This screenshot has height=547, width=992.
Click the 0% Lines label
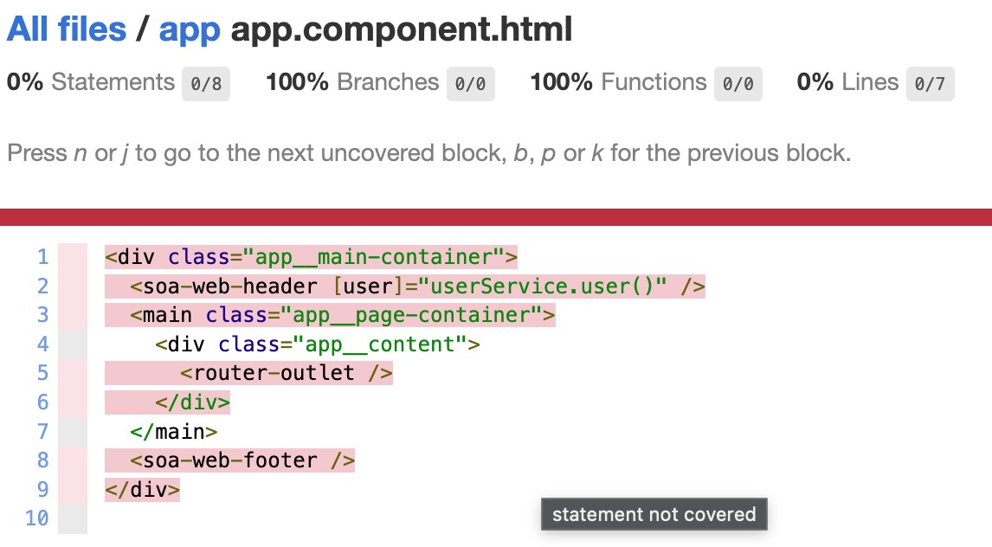(847, 82)
